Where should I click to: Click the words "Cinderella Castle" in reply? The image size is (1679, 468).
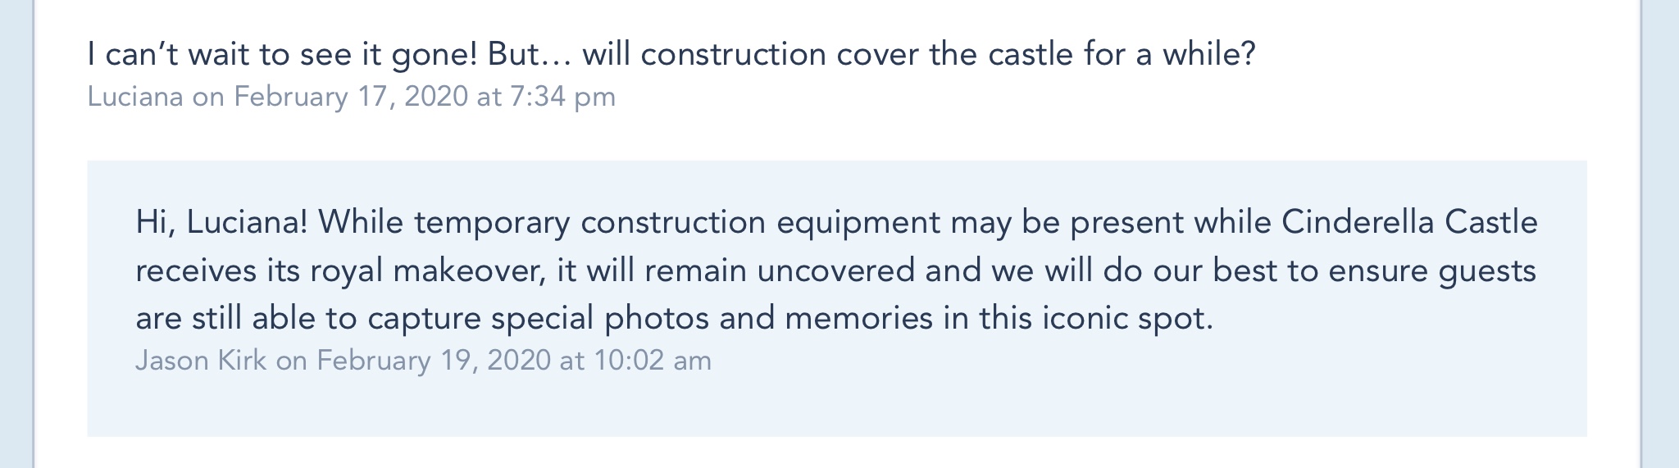tap(1408, 222)
